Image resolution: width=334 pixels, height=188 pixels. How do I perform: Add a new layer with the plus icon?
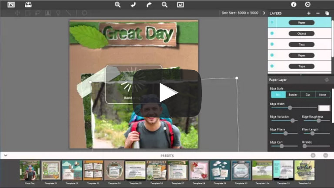pyautogui.click(x=309, y=13)
